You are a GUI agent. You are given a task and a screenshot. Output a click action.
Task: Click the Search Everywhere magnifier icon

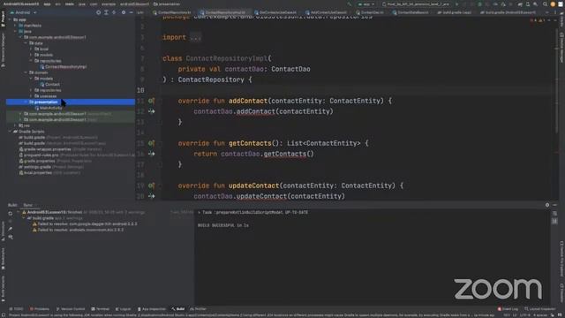click(545, 4)
